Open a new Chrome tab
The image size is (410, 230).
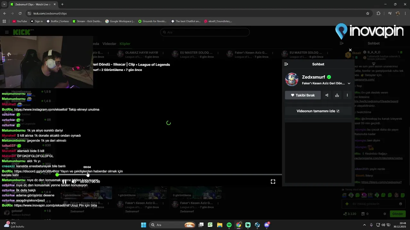[62, 4]
